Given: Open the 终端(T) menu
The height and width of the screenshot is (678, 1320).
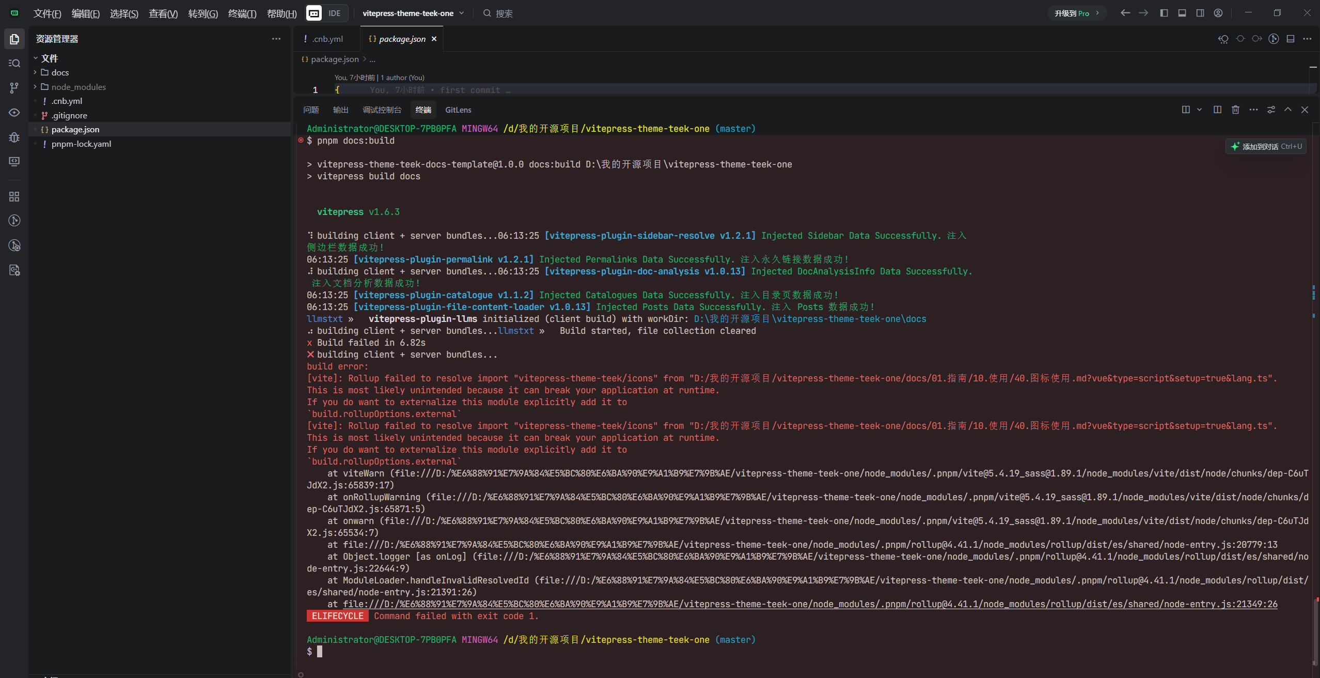Looking at the screenshot, I should [242, 13].
